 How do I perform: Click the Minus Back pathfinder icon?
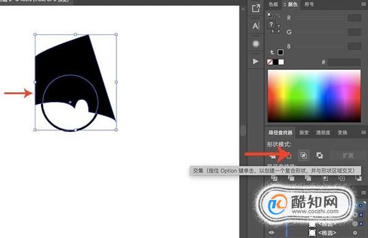(359, 178)
